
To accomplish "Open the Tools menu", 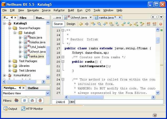I will pos(97,10).
